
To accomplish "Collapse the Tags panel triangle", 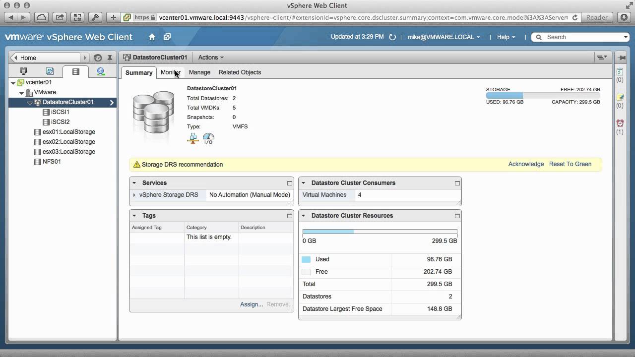I will [134, 216].
